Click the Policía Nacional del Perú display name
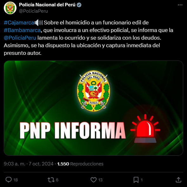This screenshot has height=187, width=187. (47, 5)
